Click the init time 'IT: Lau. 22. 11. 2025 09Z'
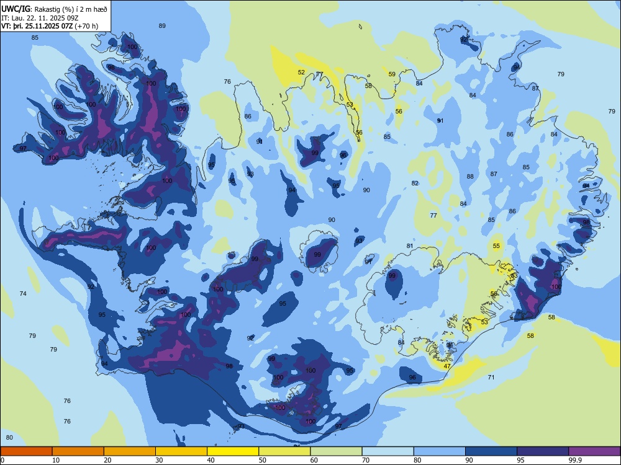621x465 pixels. click(40, 18)
